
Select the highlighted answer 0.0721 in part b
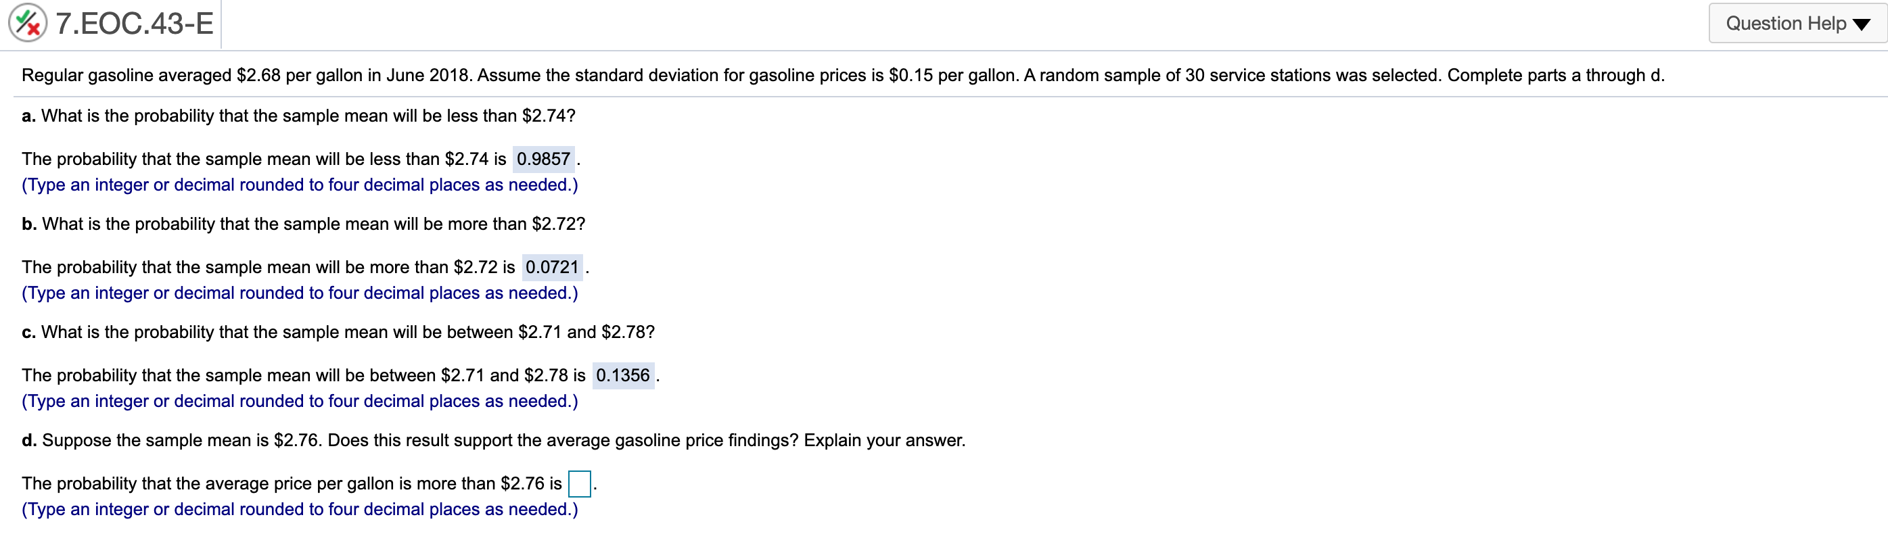point(553,267)
